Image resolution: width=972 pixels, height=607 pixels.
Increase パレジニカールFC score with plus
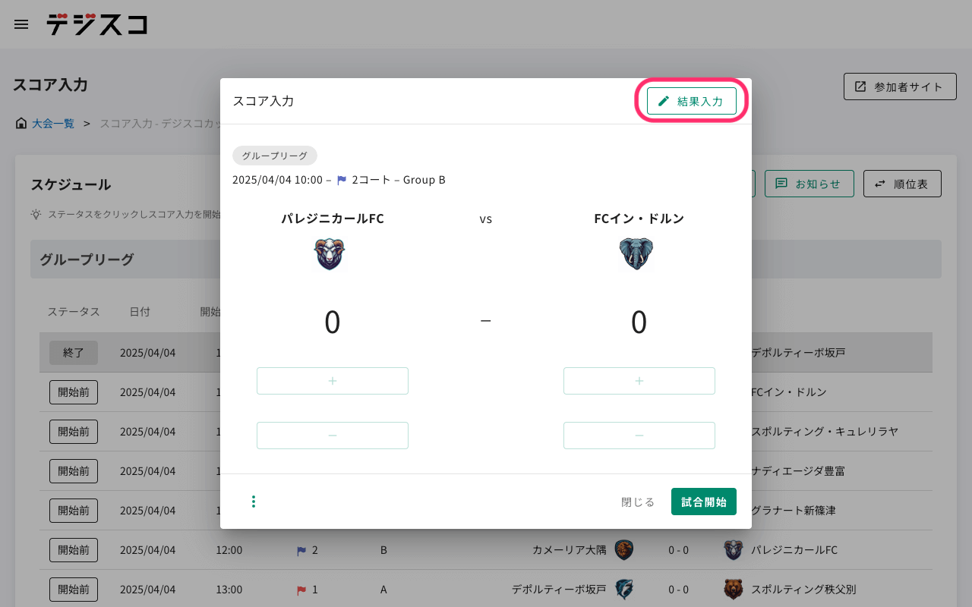[333, 381]
